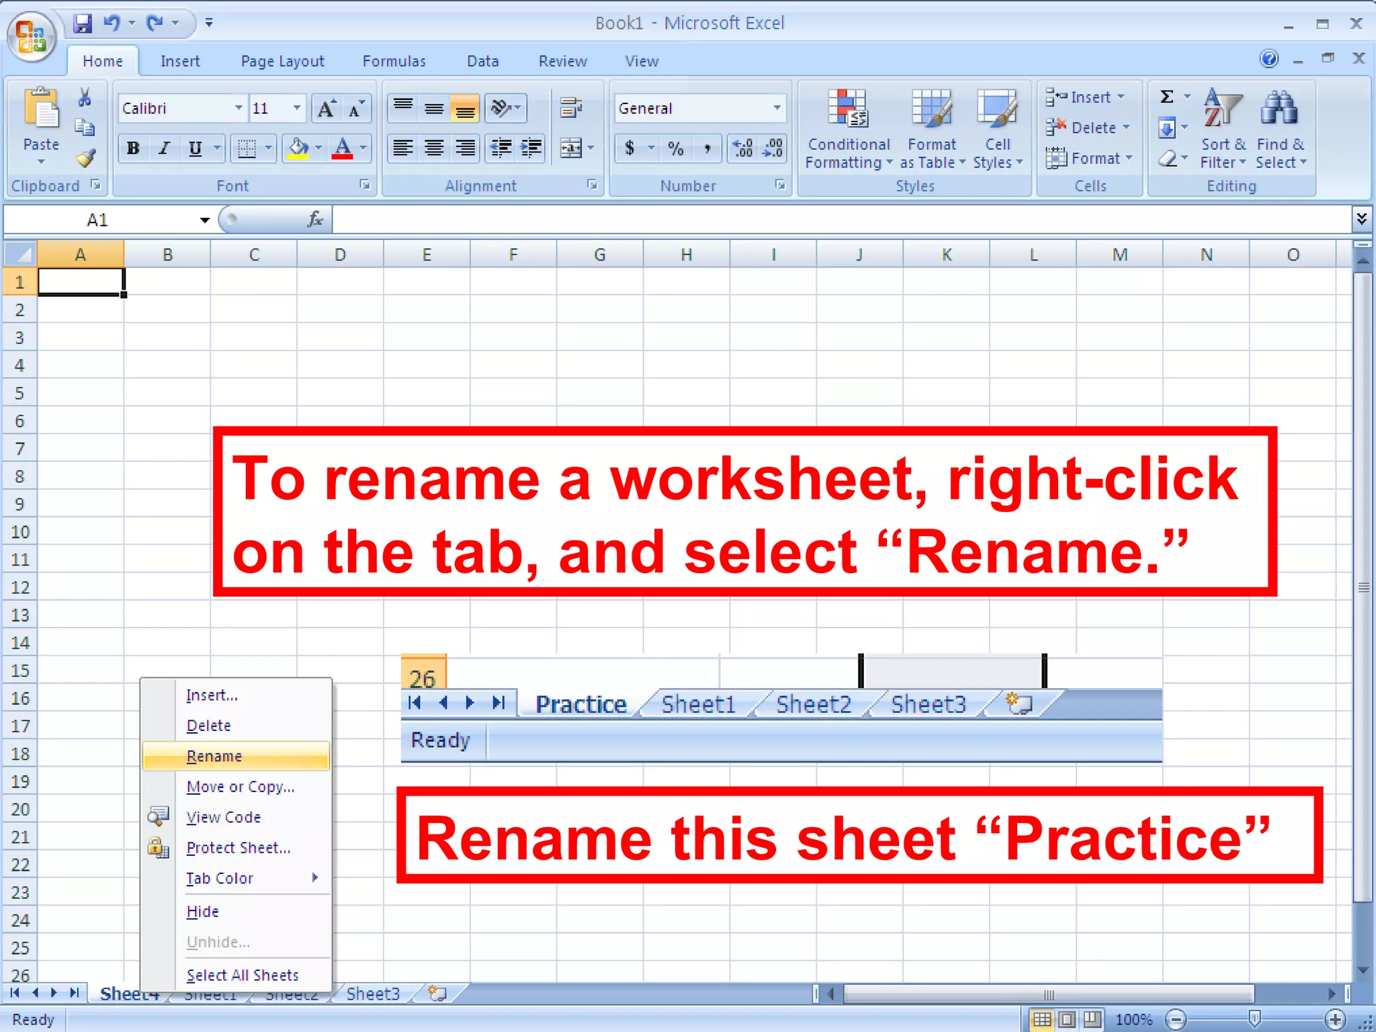
Task: Toggle Underline formatting
Action: coord(195,148)
